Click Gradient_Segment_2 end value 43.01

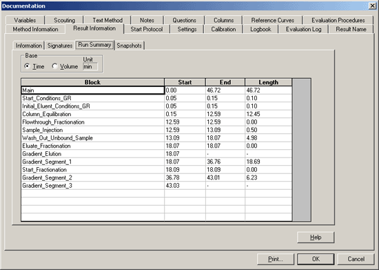point(225,177)
